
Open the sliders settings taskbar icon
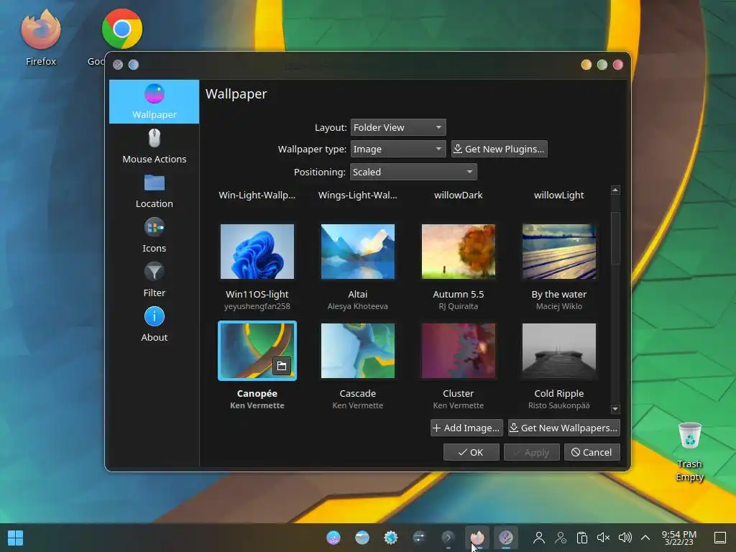click(419, 537)
